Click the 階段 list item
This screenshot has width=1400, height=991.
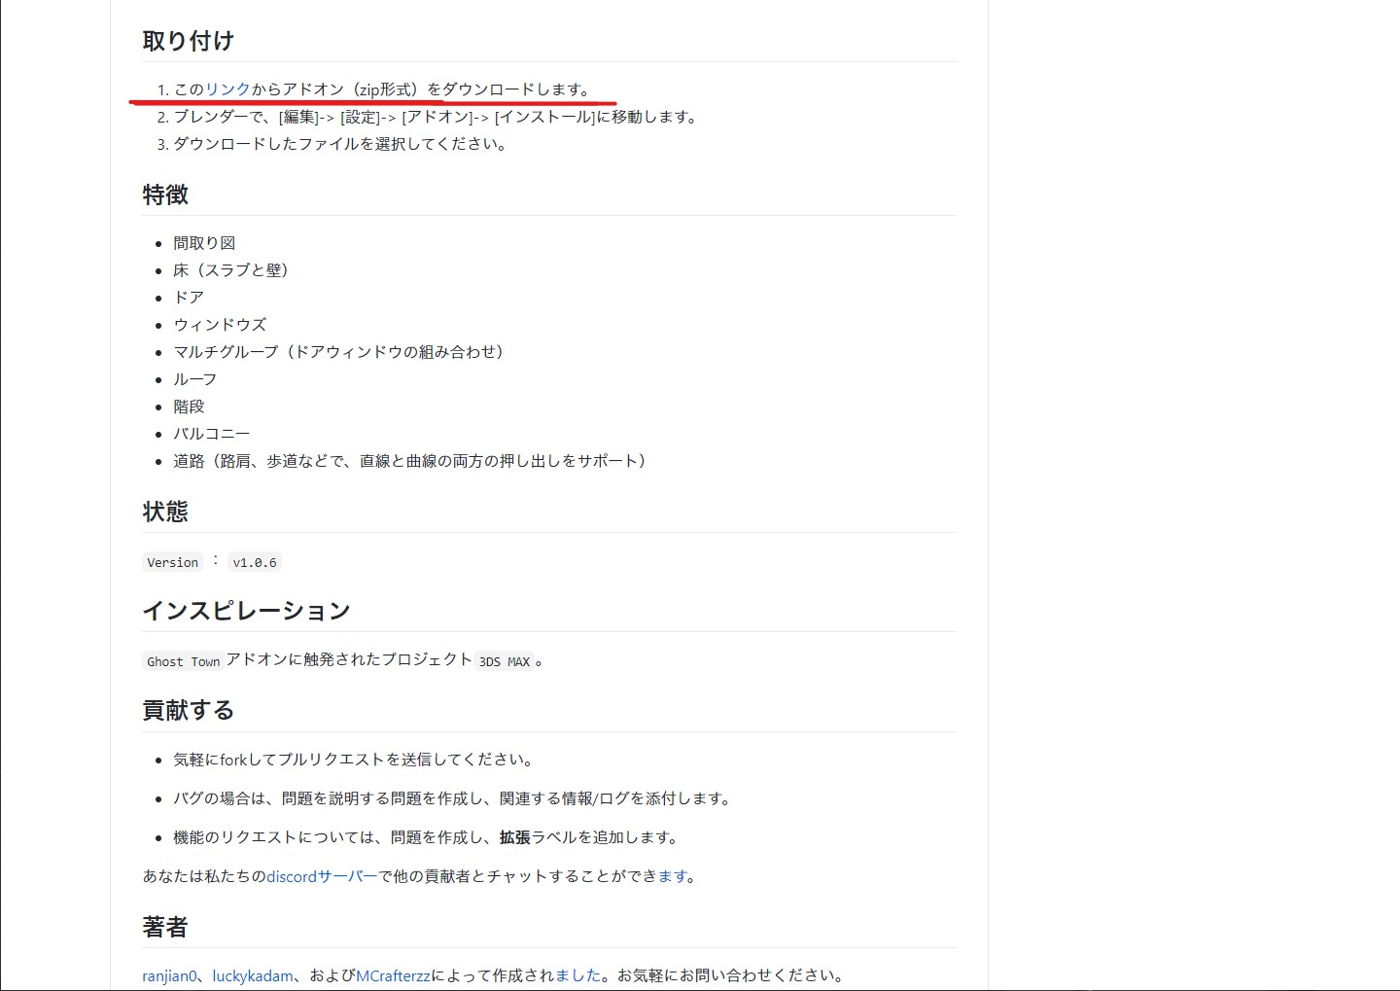189,407
